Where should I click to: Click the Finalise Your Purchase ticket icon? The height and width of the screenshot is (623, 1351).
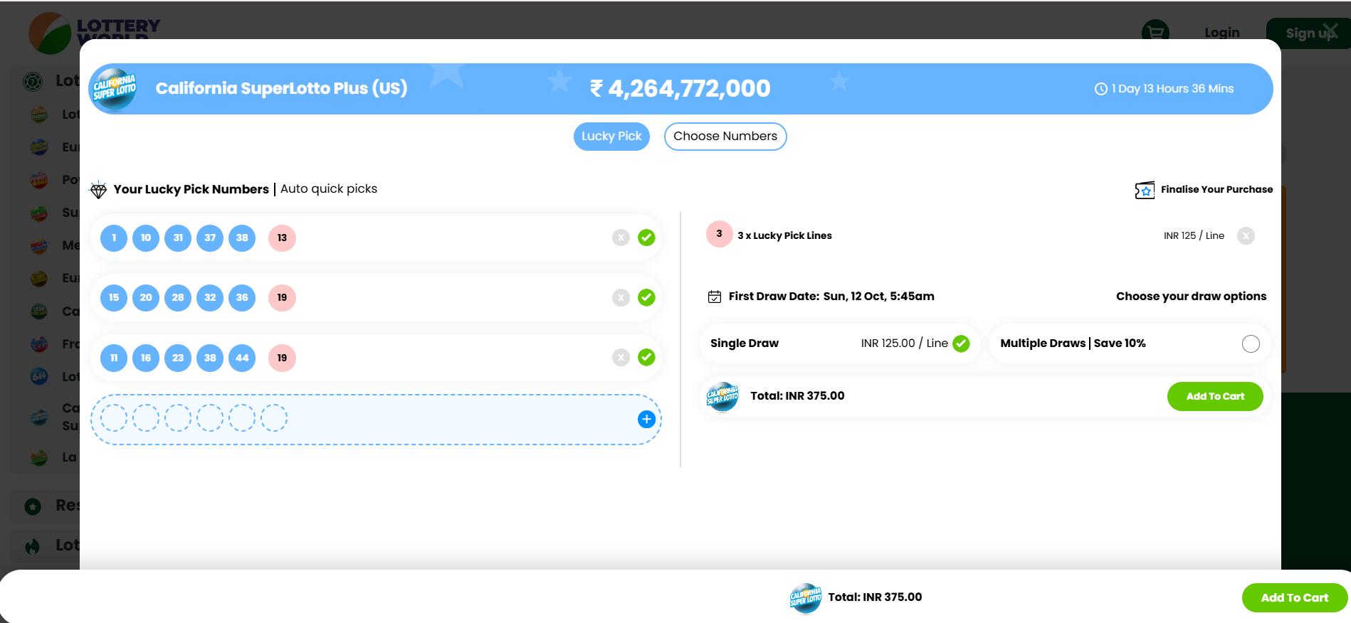[x=1144, y=190]
